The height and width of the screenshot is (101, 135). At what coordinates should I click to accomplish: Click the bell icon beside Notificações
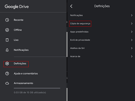[7, 50]
